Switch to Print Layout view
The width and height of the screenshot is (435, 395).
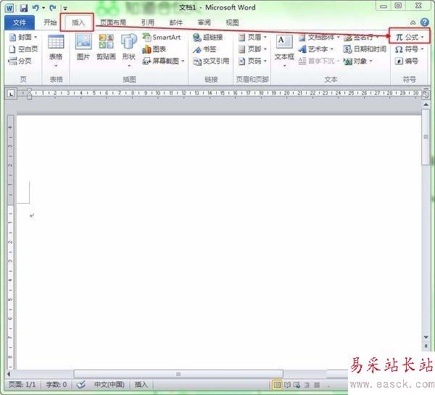[x=277, y=385]
